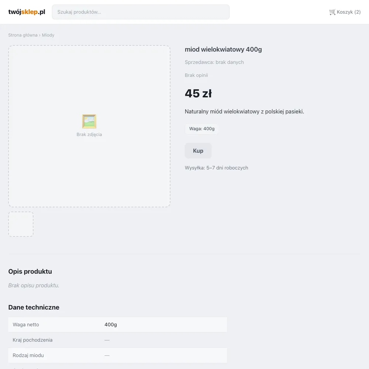Screen dimensions: 369x369
Task: Select the 45 zł price
Action: pos(198,93)
